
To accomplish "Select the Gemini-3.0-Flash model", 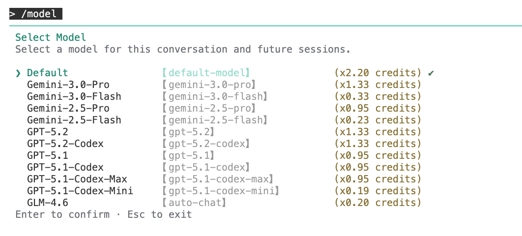I will coord(74,96).
